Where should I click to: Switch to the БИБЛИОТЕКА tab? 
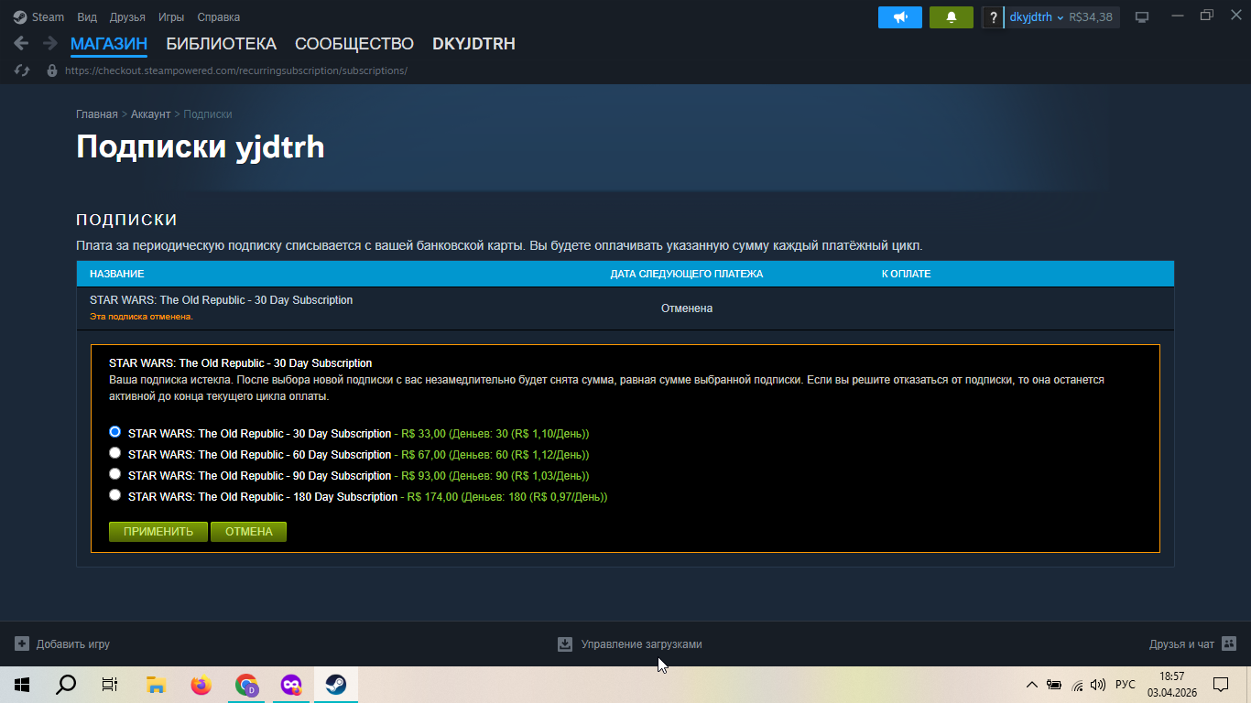tap(221, 44)
